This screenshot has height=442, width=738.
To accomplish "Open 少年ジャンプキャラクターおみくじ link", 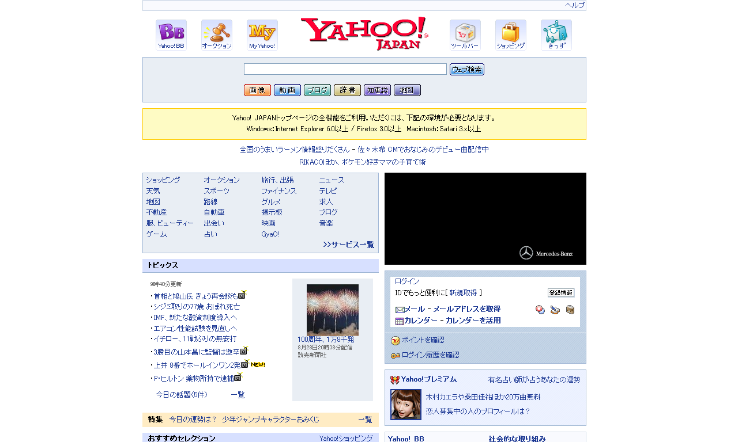I will click(270, 420).
